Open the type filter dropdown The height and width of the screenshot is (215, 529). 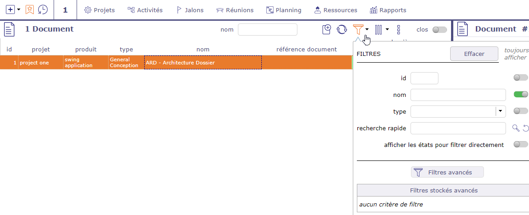[x=501, y=111]
